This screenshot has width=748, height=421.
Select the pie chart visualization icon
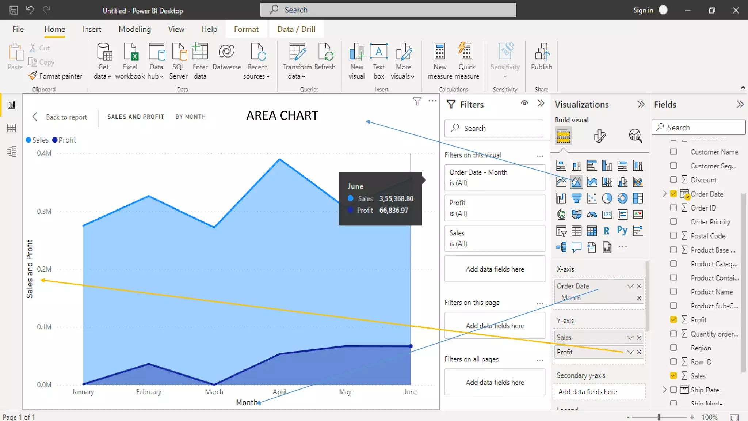coord(607,198)
